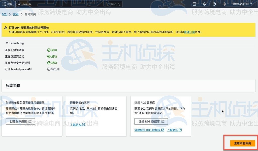Open the notifications bell
The image size is (258, 151).
point(204,4)
